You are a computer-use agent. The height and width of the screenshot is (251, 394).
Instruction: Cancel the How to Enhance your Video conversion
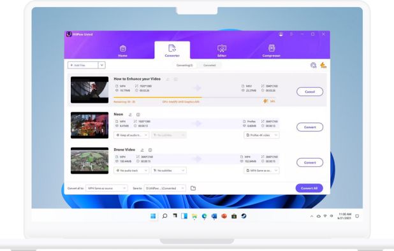click(310, 92)
